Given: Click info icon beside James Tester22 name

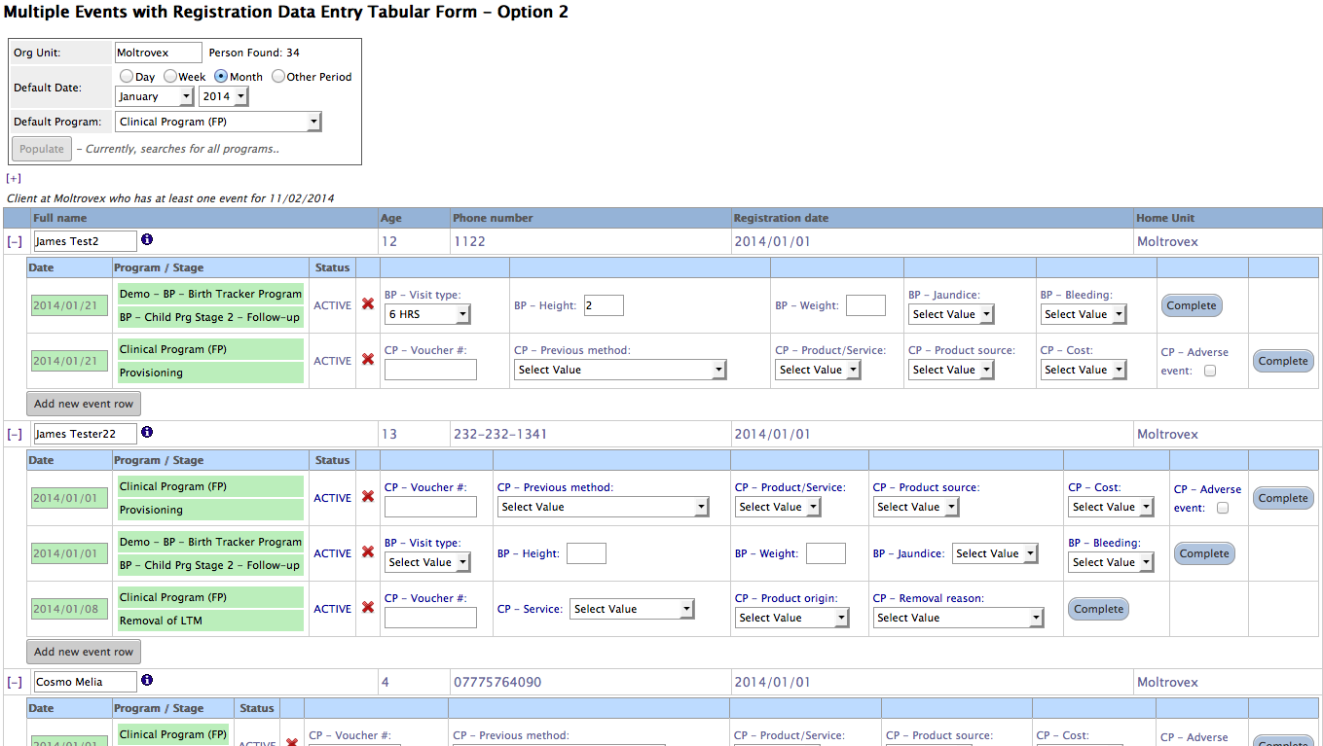Looking at the screenshot, I should (x=147, y=432).
